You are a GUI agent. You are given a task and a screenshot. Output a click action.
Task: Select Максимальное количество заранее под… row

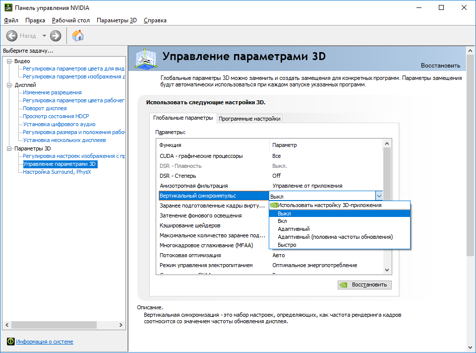click(214, 235)
